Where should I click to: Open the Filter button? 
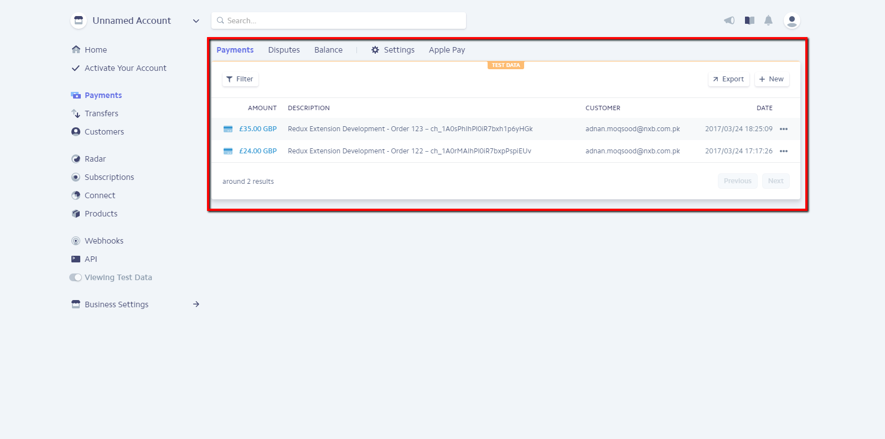coord(240,79)
